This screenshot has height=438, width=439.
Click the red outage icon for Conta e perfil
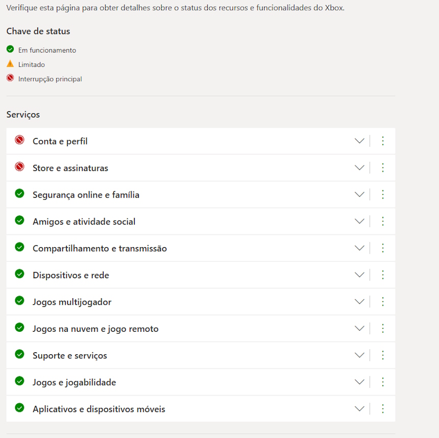(19, 140)
